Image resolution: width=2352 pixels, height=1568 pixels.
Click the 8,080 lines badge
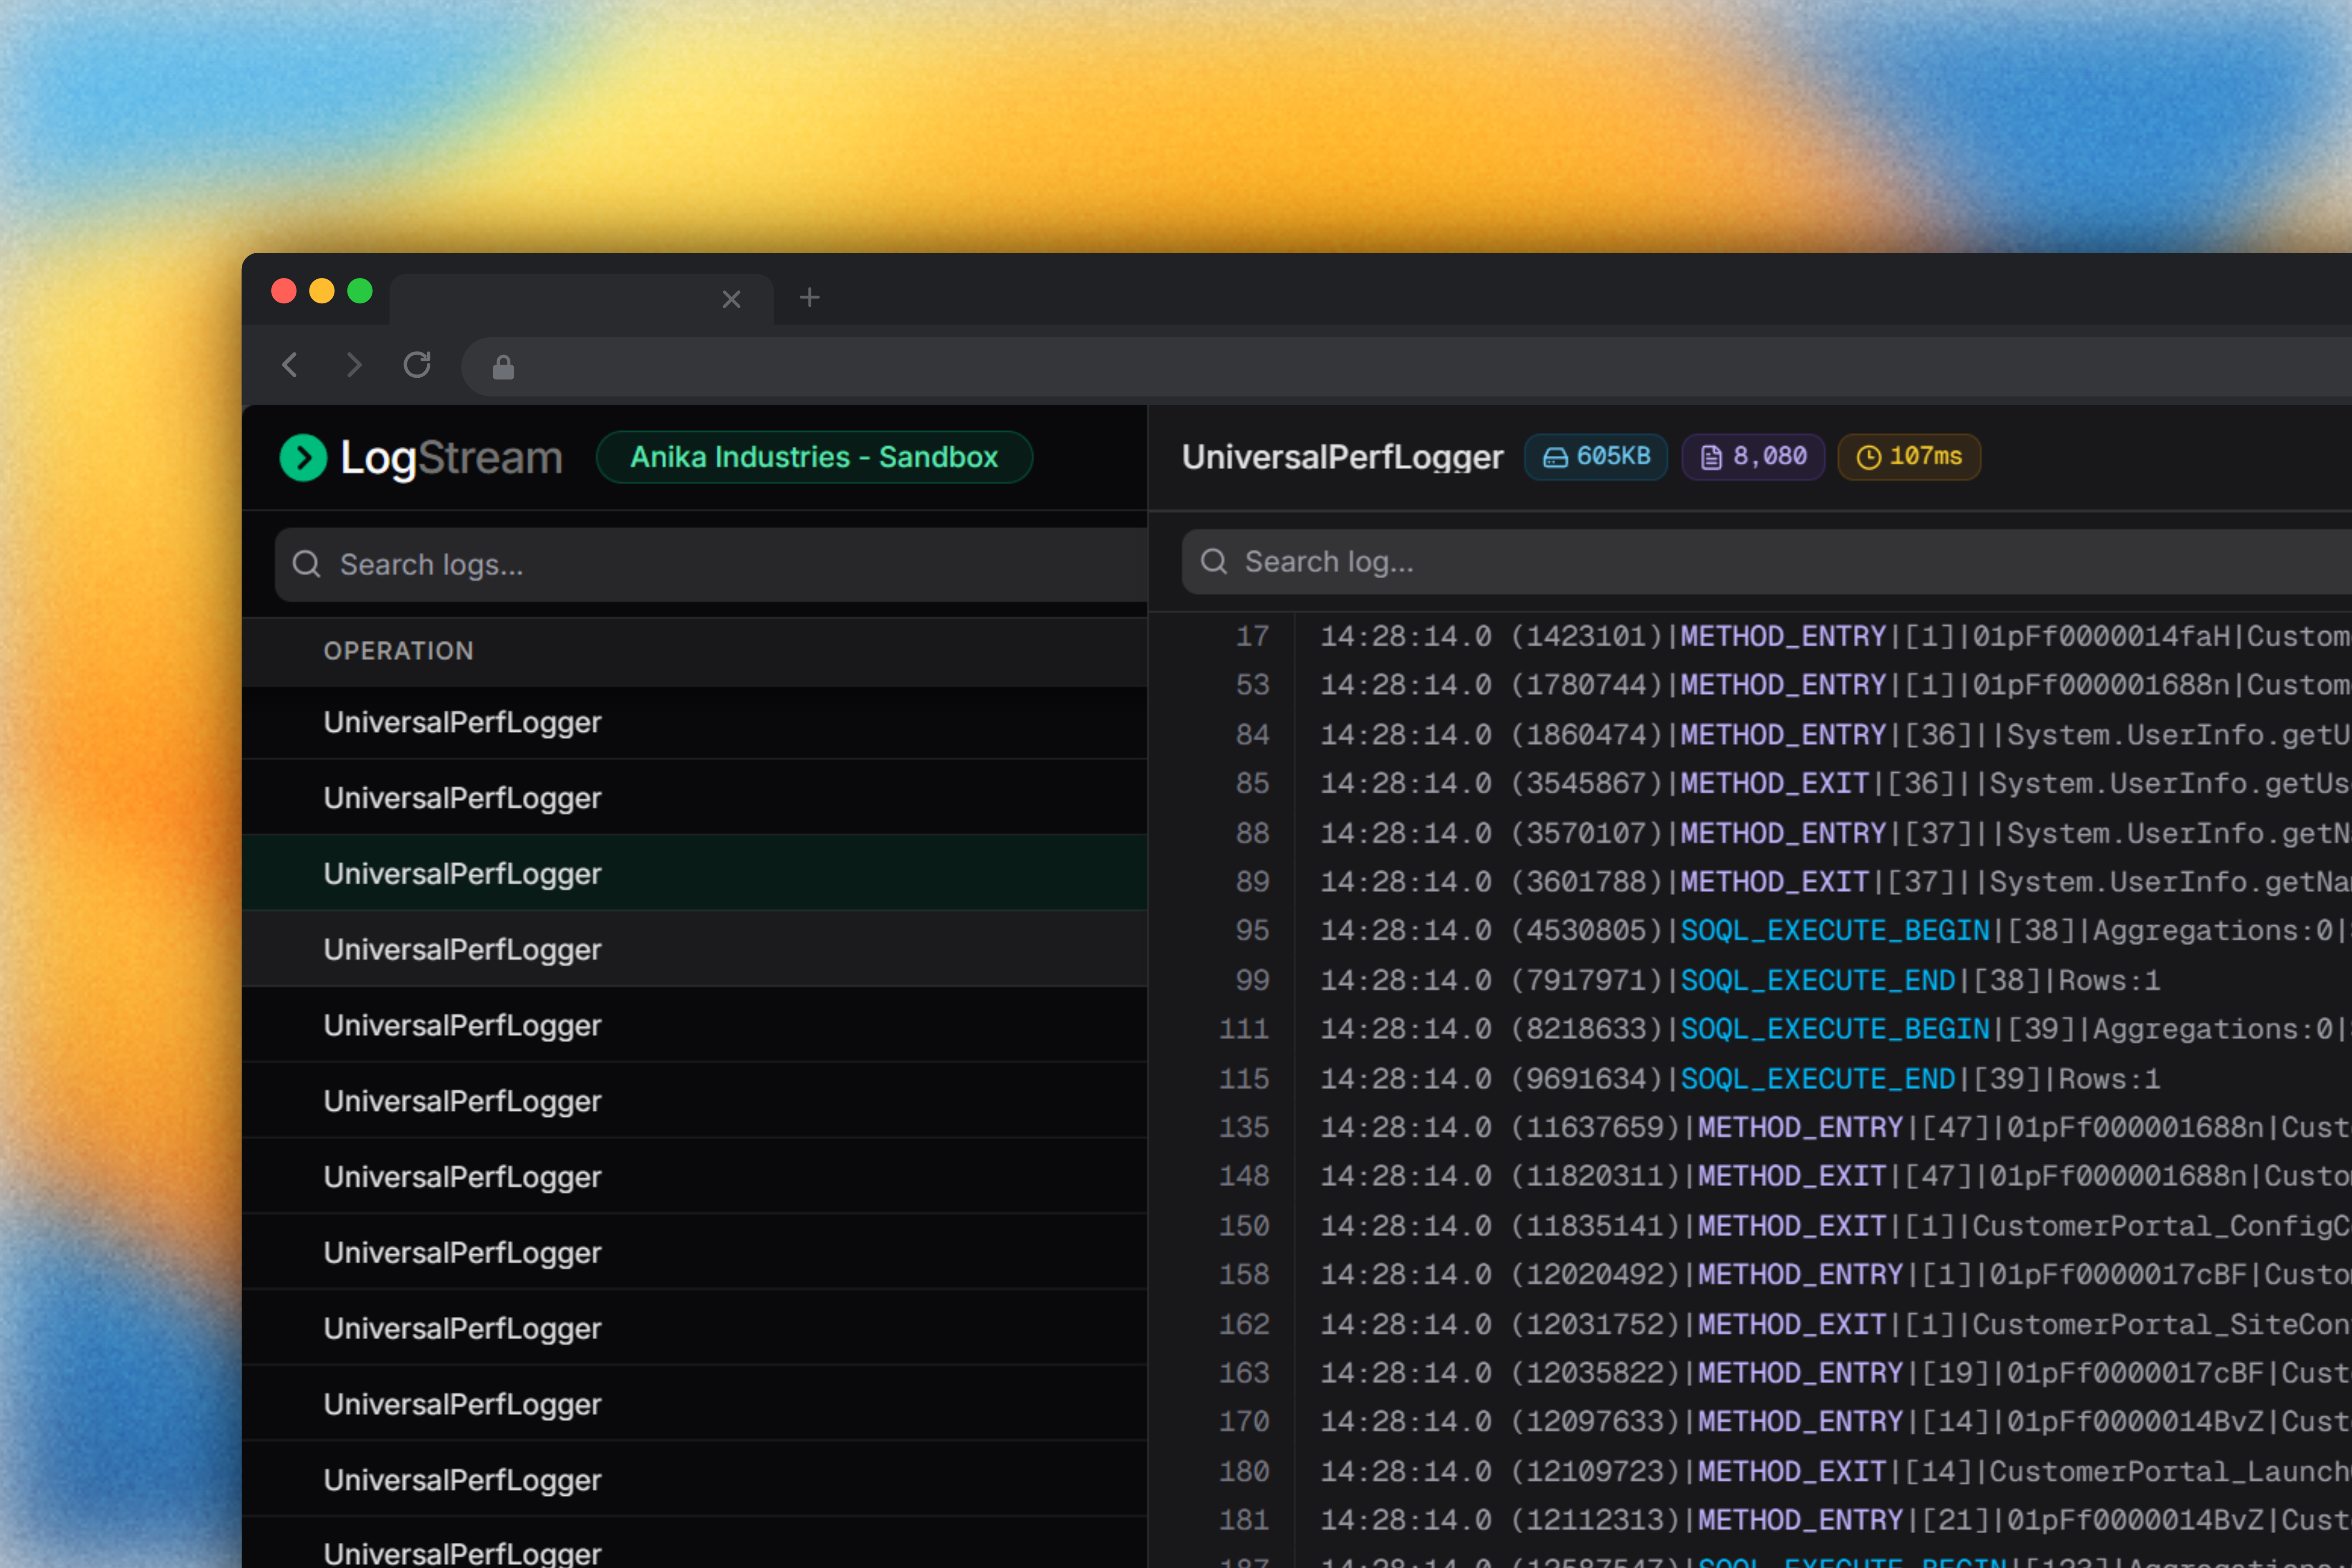[1753, 457]
